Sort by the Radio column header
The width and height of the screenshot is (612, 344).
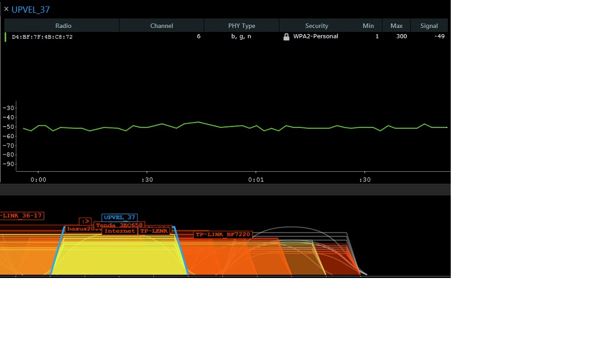[63, 26]
